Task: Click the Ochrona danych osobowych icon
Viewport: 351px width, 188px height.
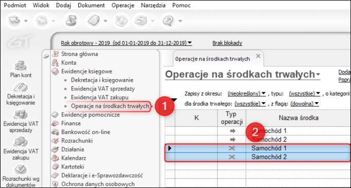Action: click(55, 184)
